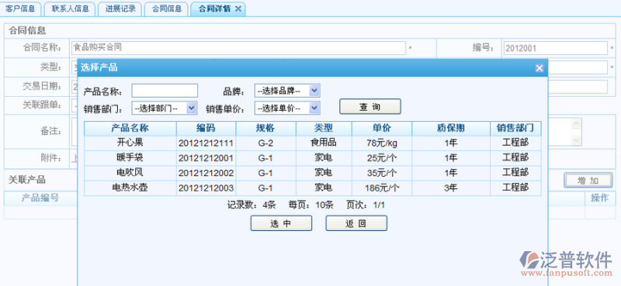The image size is (621, 286).
Task: Select the 电吹风 product row
Action: pos(313,174)
